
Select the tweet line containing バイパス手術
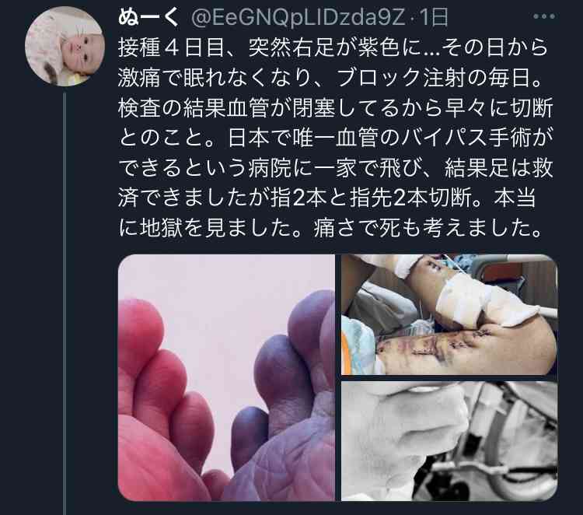pos(336,138)
